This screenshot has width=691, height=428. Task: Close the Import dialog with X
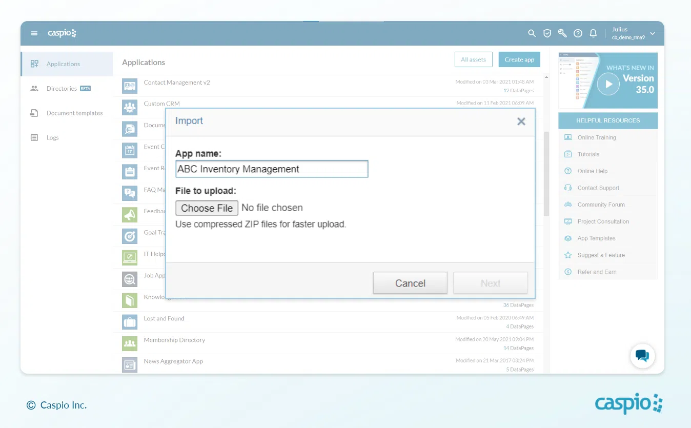pyautogui.click(x=521, y=121)
